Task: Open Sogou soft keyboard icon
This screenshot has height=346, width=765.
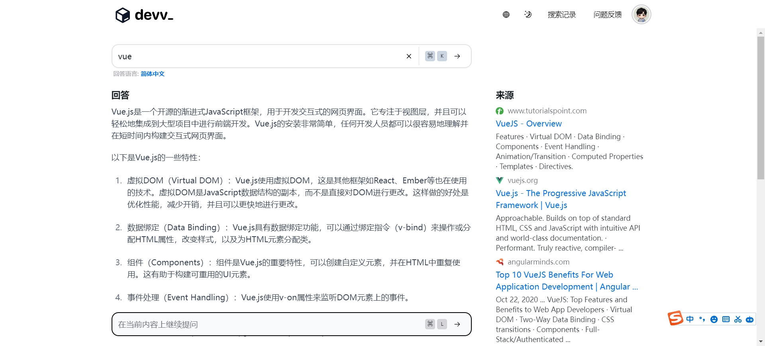Action: [726, 319]
